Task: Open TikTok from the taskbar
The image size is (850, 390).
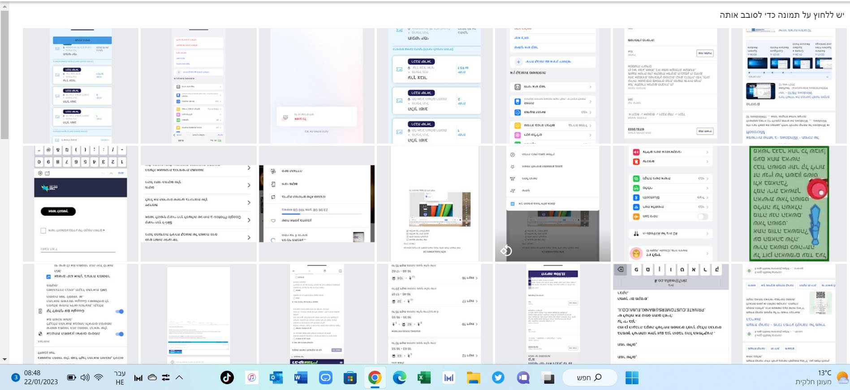Action: 227,378
